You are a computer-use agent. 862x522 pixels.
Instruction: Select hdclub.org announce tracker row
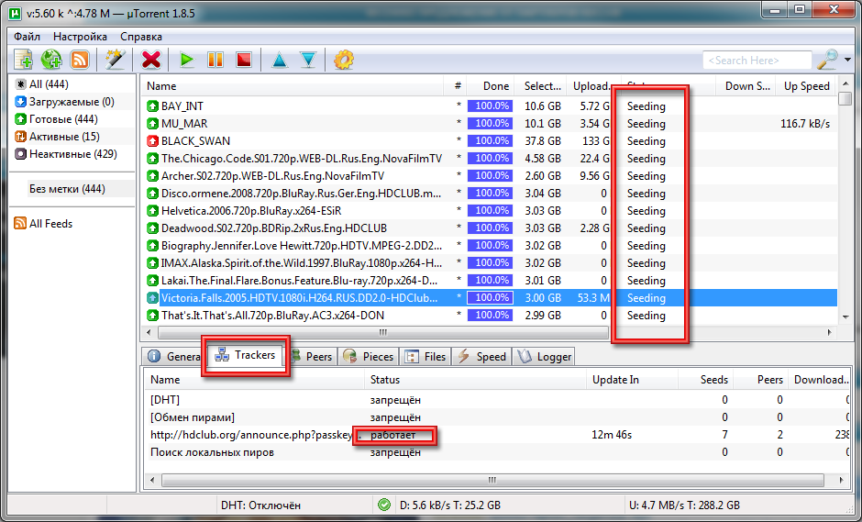click(x=498, y=435)
